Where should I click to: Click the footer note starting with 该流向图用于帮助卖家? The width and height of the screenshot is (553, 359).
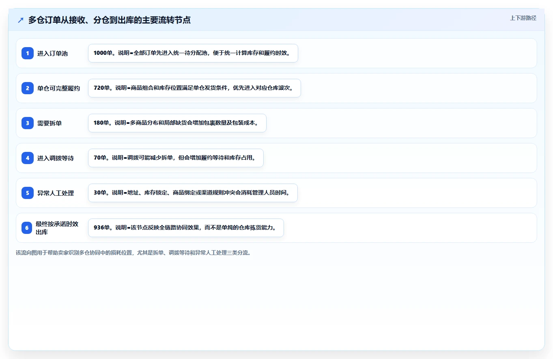(x=133, y=253)
